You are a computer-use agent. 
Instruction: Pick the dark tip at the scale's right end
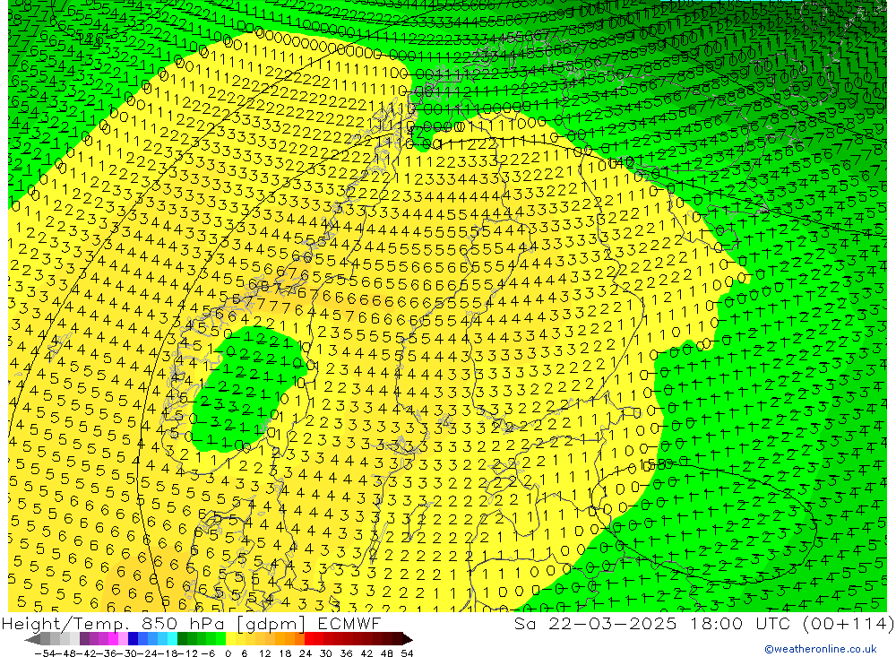coord(406,639)
